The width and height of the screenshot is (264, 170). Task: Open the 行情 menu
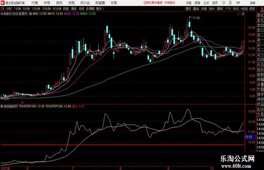point(35,3)
